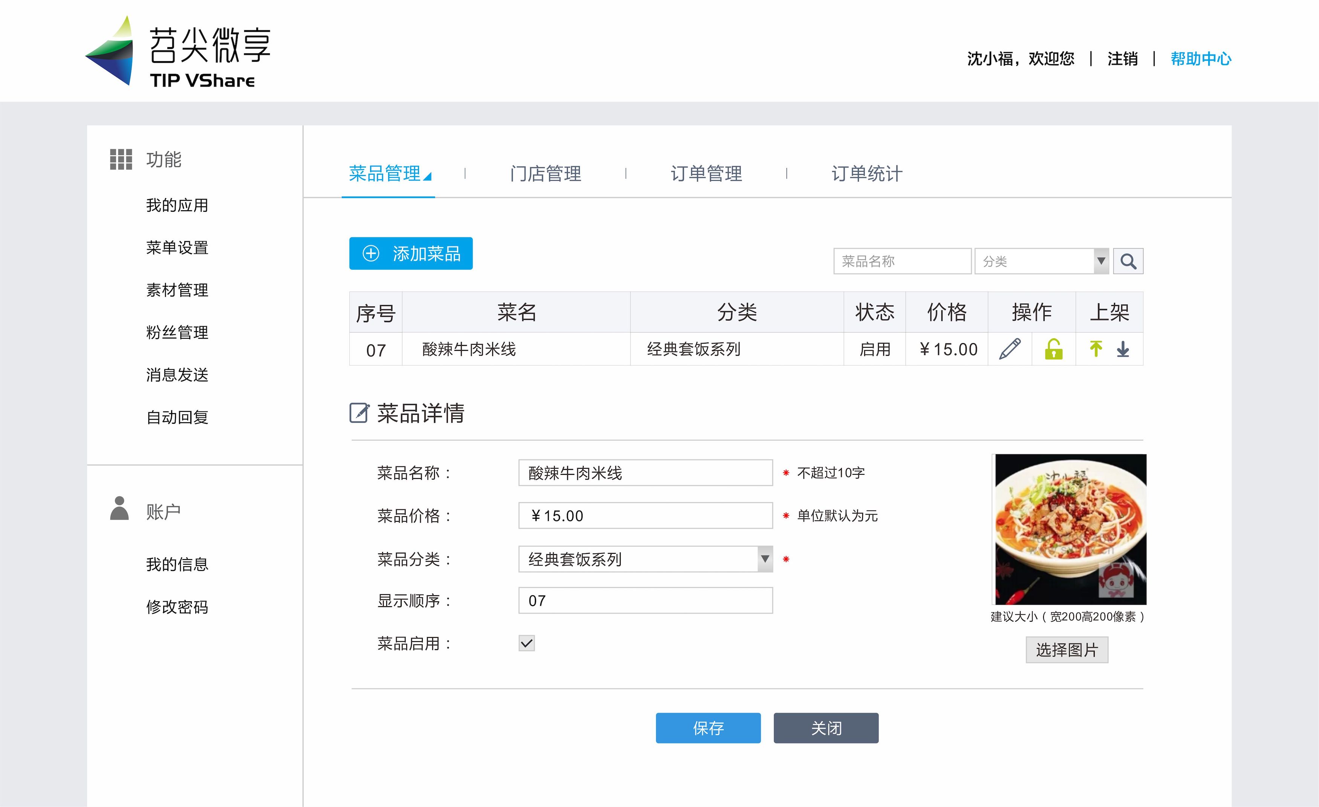1319x807 pixels.
Task: Toggle the green lock icon in 操作 column
Action: [x=1053, y=349]
